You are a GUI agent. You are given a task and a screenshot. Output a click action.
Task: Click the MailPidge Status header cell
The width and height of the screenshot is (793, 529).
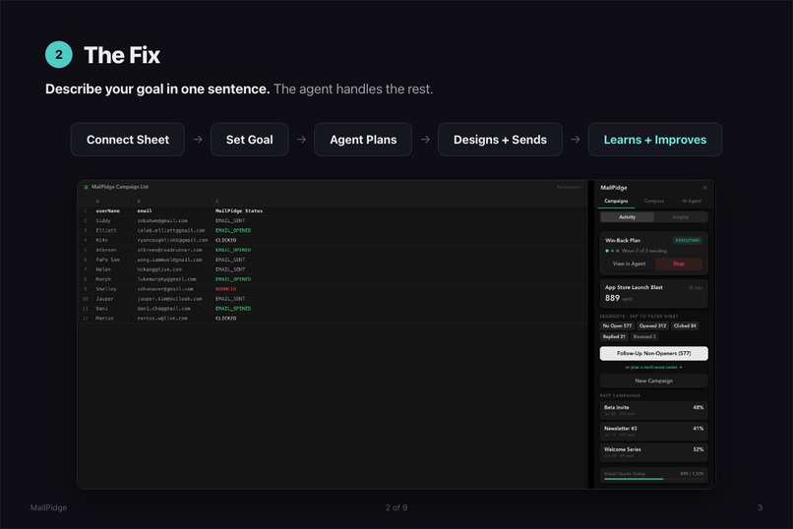pyautogui.click(x=239, y=210)
